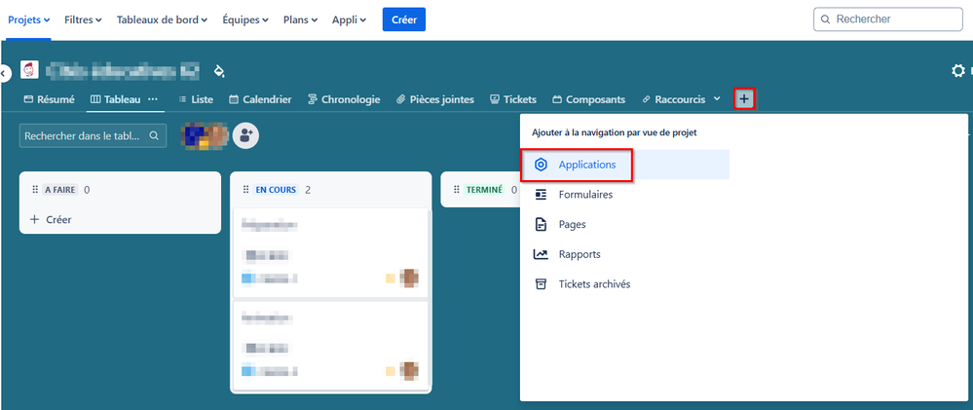This screenshot has height=410, width=973.
Task: Click the EN COURS column title
Action: (x=276, y=190)
